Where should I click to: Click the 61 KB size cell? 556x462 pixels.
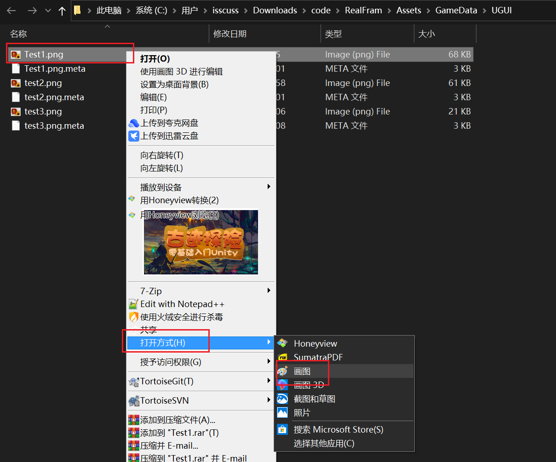pos(460,83)
